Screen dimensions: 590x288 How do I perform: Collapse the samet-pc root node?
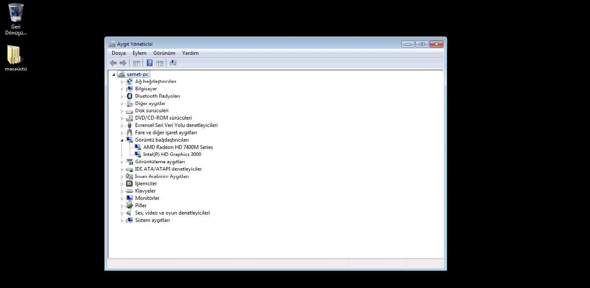tap(114, 75)
